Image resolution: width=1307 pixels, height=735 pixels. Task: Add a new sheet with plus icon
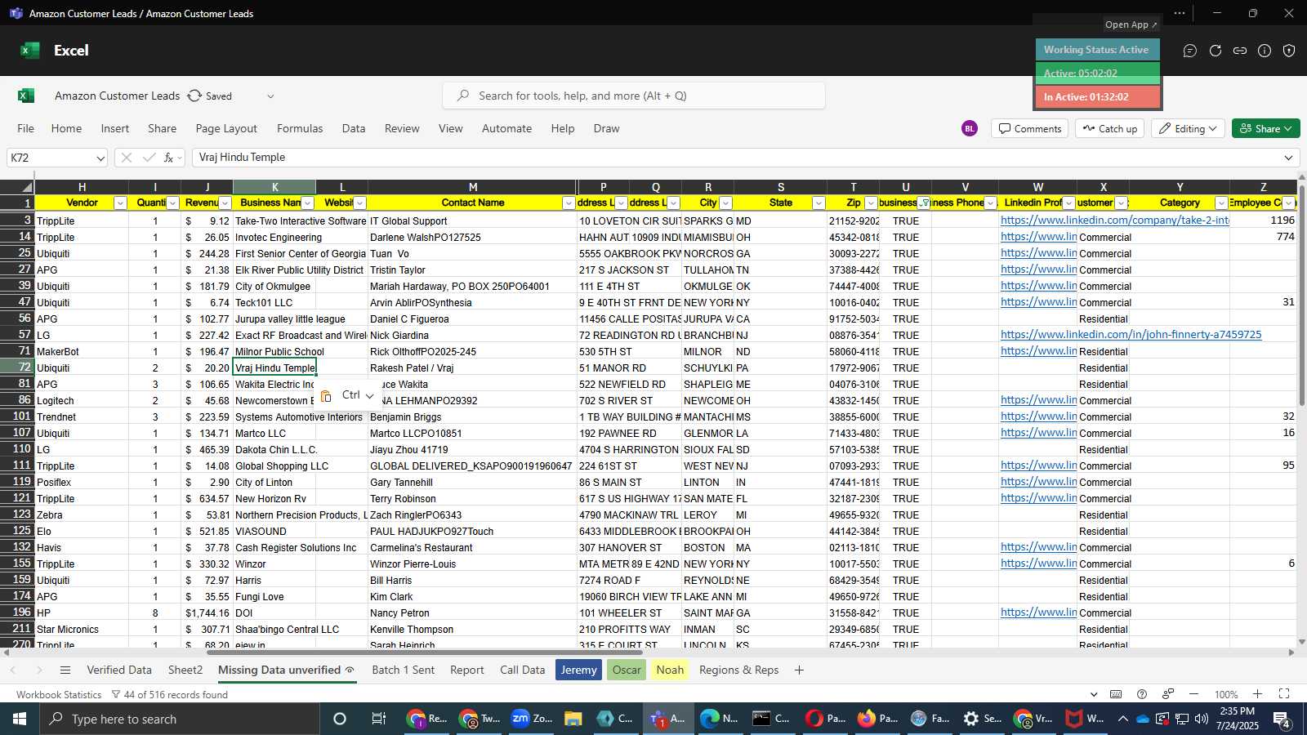[x=799, y=670]
